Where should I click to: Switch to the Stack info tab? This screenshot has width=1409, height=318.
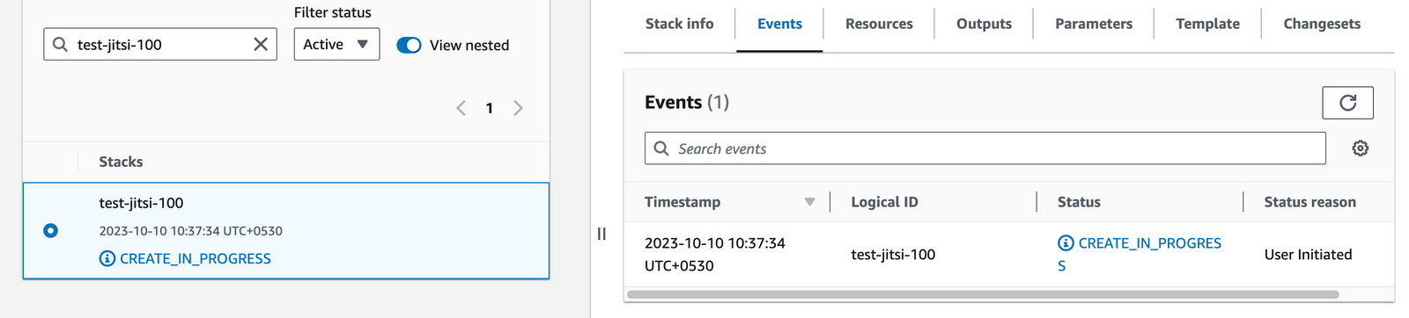[679, 24]
